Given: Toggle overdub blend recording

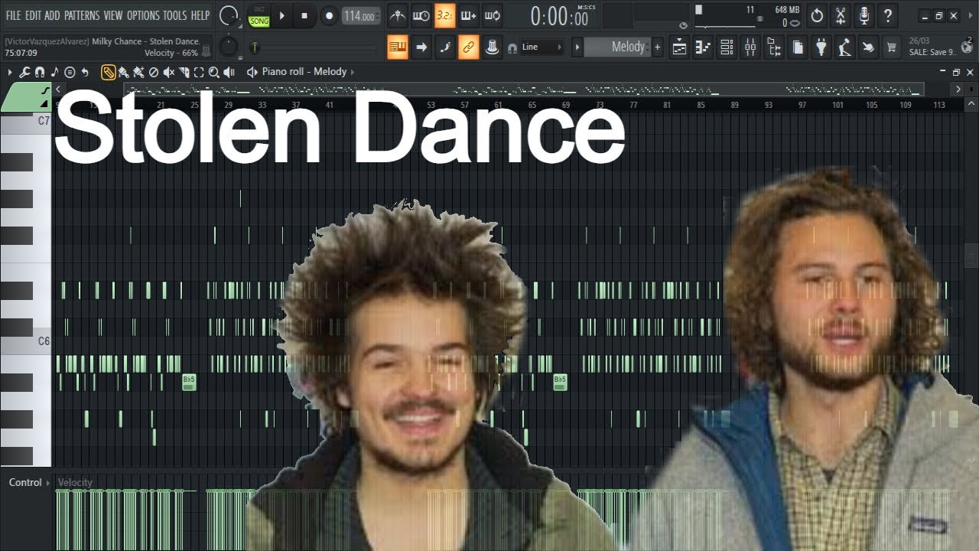Looking at the screenshot, I should tap(469, 15).
